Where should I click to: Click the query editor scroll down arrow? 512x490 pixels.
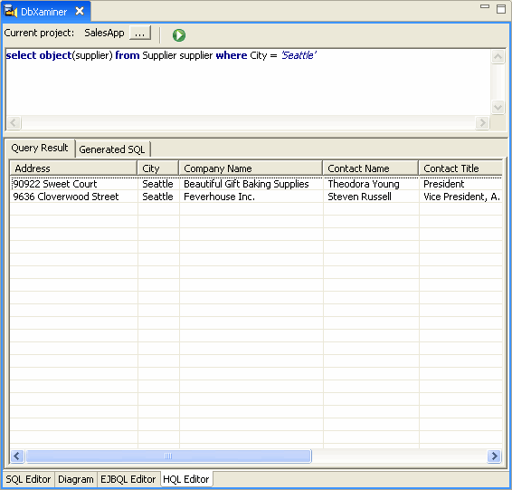[498, 107]
